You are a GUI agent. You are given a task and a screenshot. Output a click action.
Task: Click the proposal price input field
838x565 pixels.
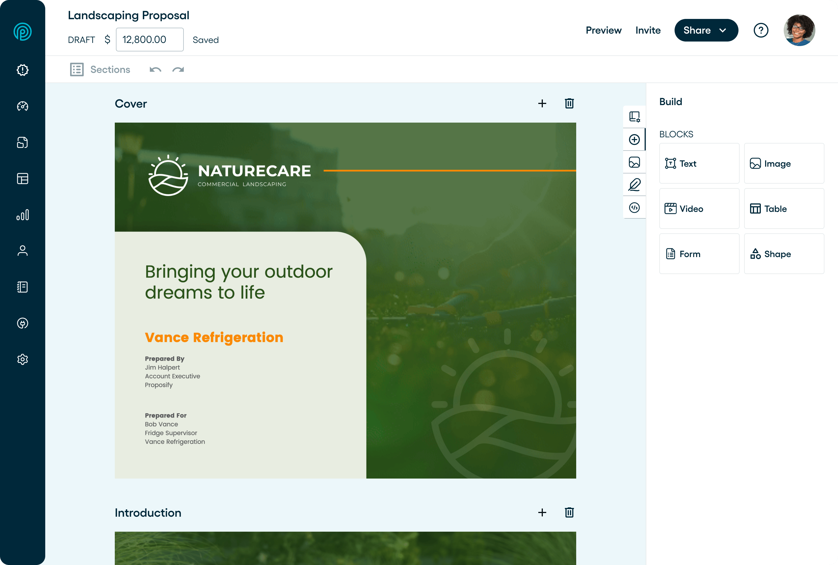click(149, 40)
